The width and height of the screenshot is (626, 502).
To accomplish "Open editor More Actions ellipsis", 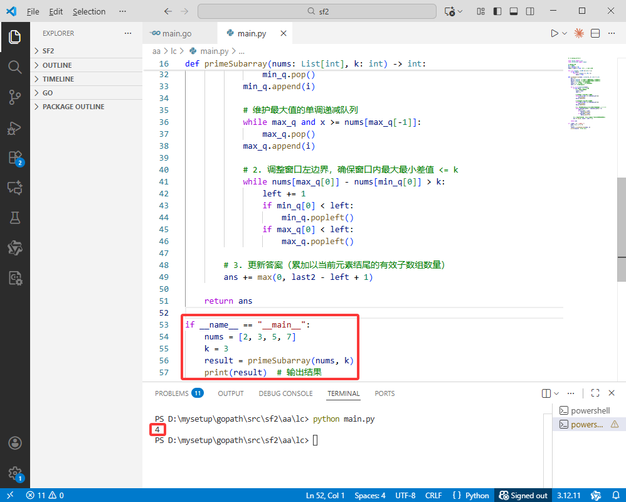I will (612, 33).
